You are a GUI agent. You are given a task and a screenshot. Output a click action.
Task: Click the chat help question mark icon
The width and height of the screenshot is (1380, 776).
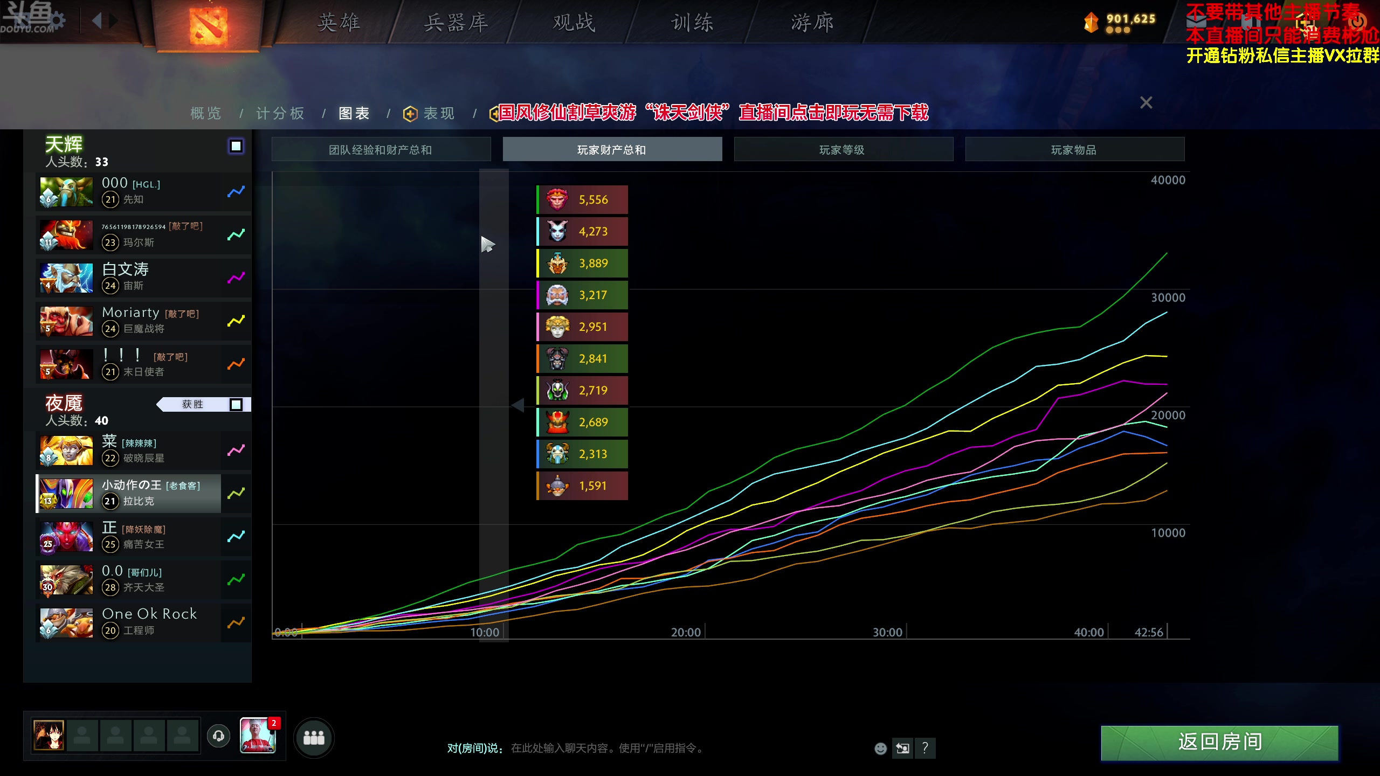pos(925,748)
